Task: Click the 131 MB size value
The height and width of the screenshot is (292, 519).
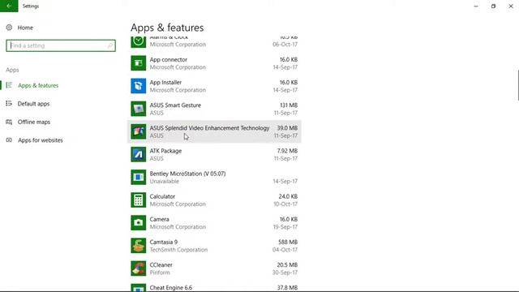Action: click(289, 105)
